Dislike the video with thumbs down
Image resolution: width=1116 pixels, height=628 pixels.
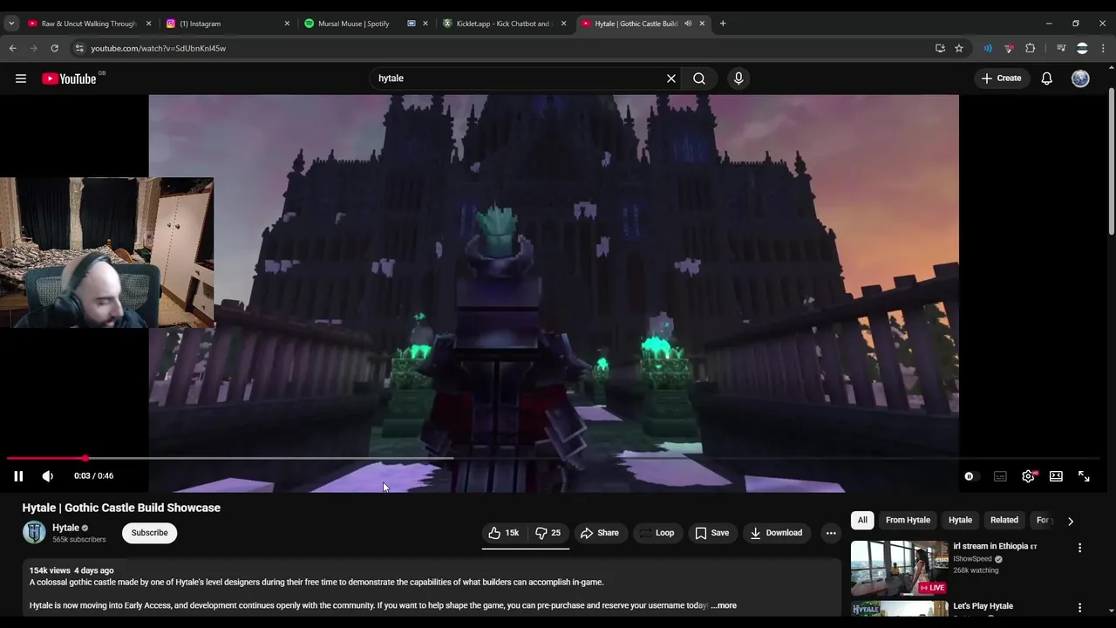tap(548, 533)
